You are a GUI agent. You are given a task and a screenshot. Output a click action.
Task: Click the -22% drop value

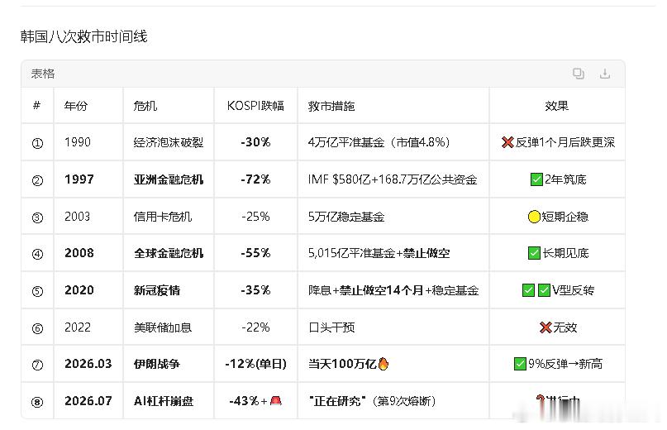(255, 327)
